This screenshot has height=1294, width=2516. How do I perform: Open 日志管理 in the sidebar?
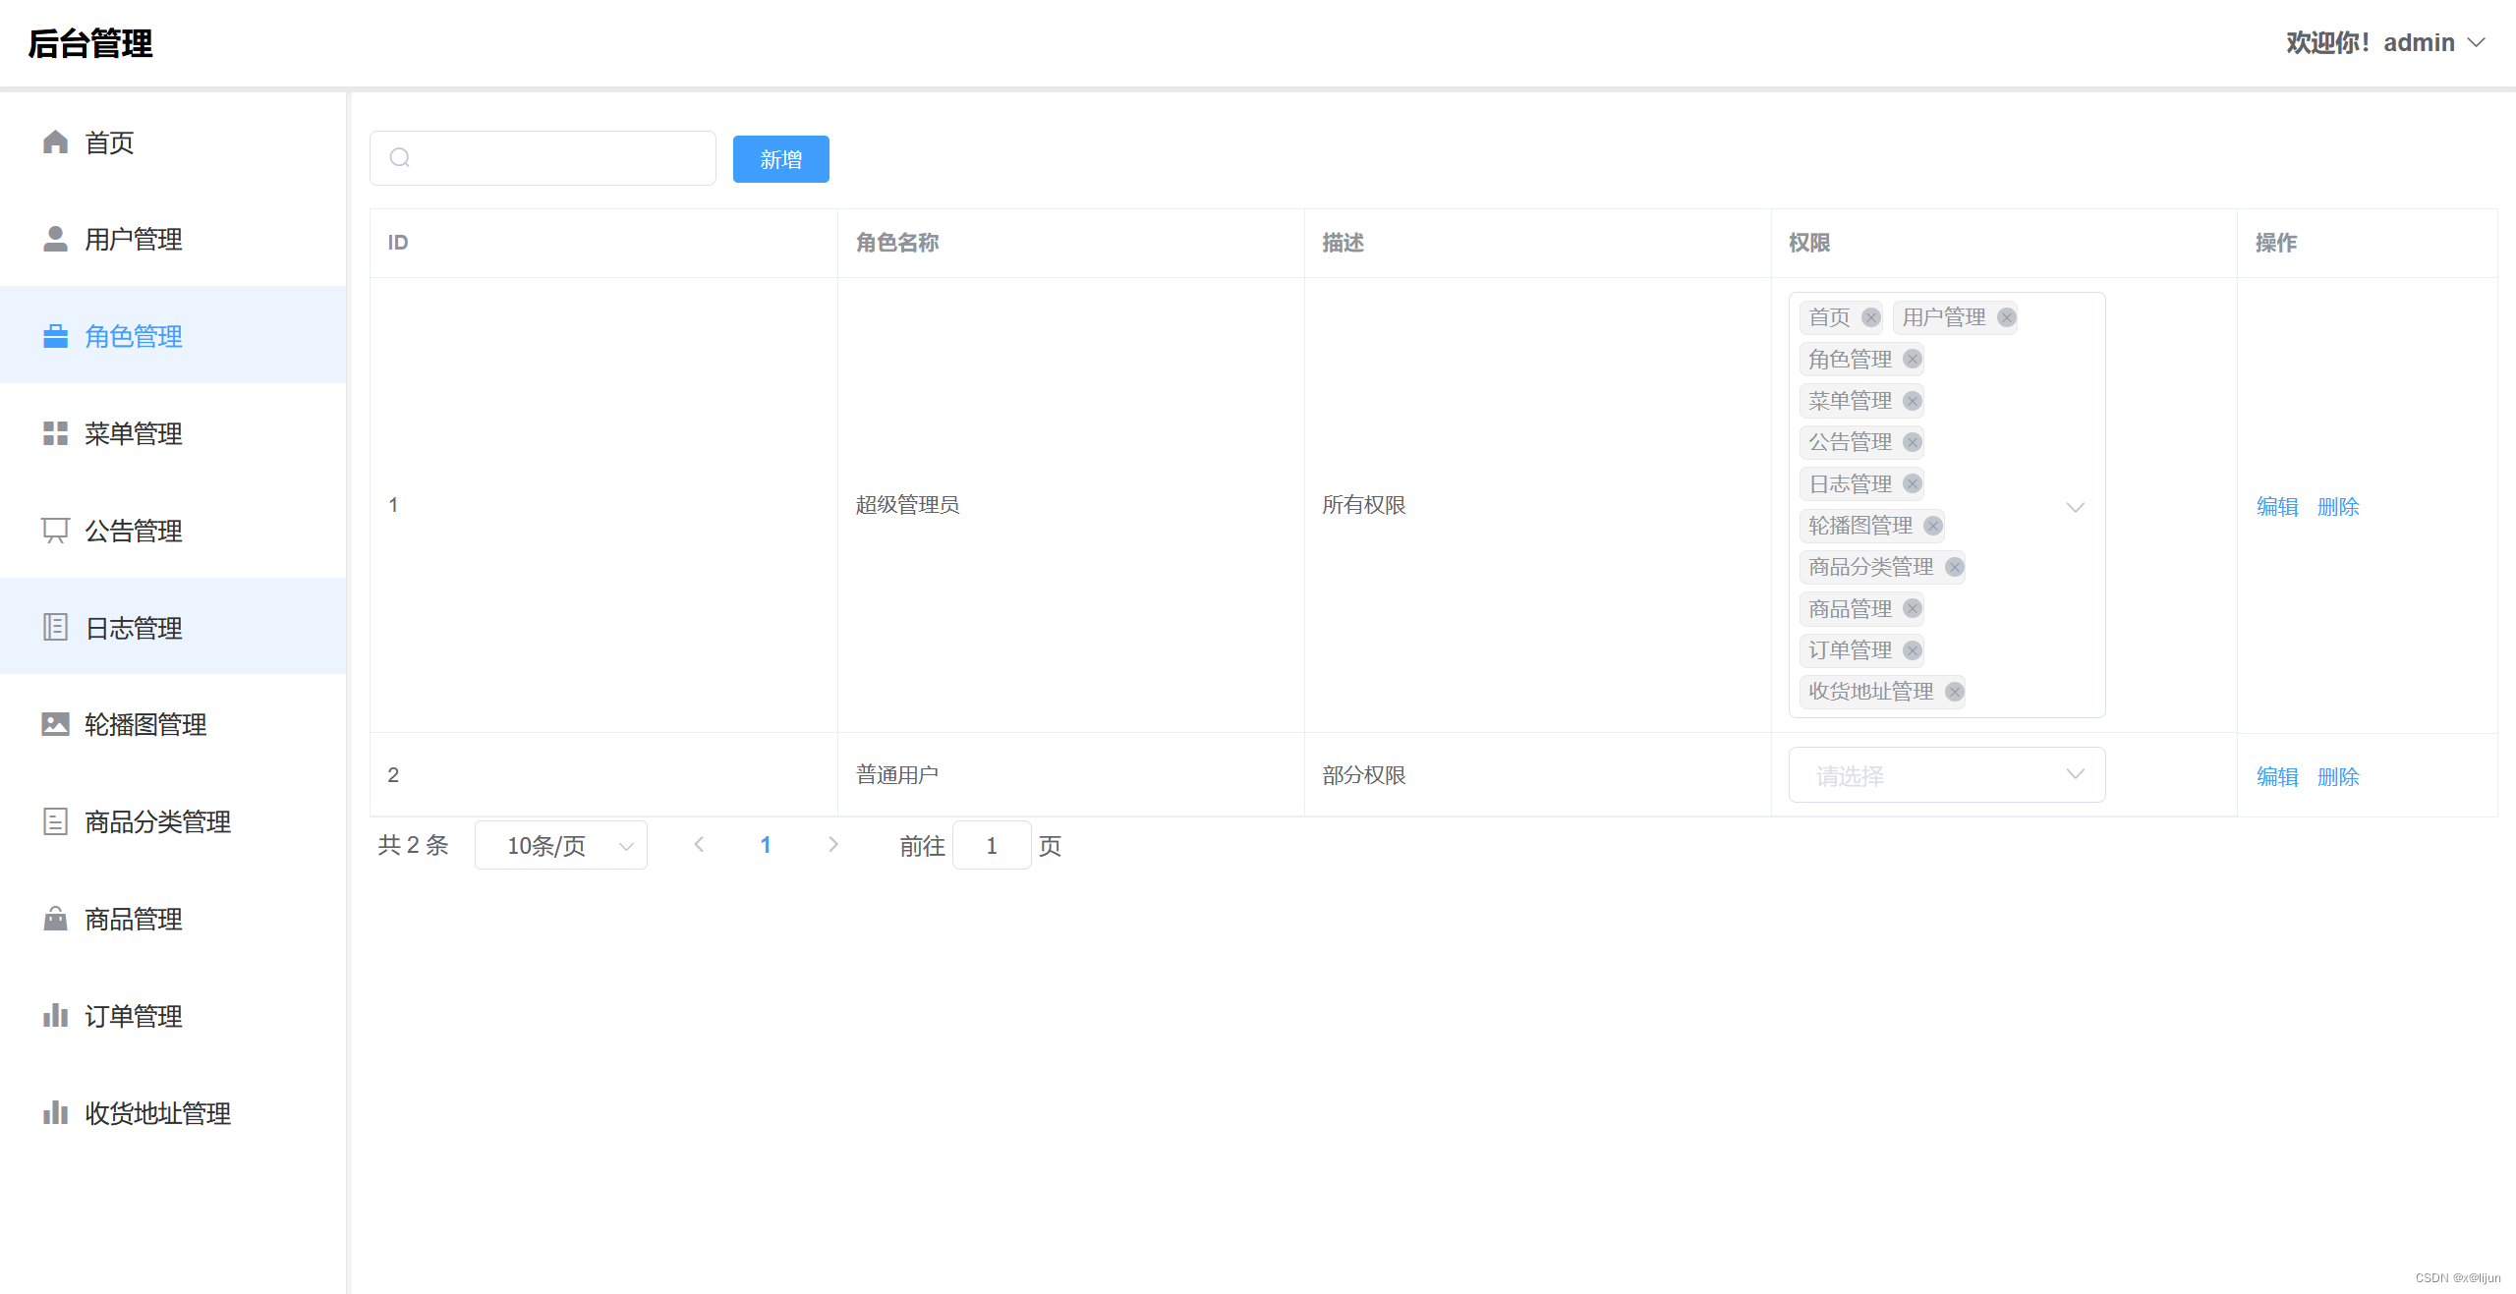pyautogui.click(x=173, y=627)
